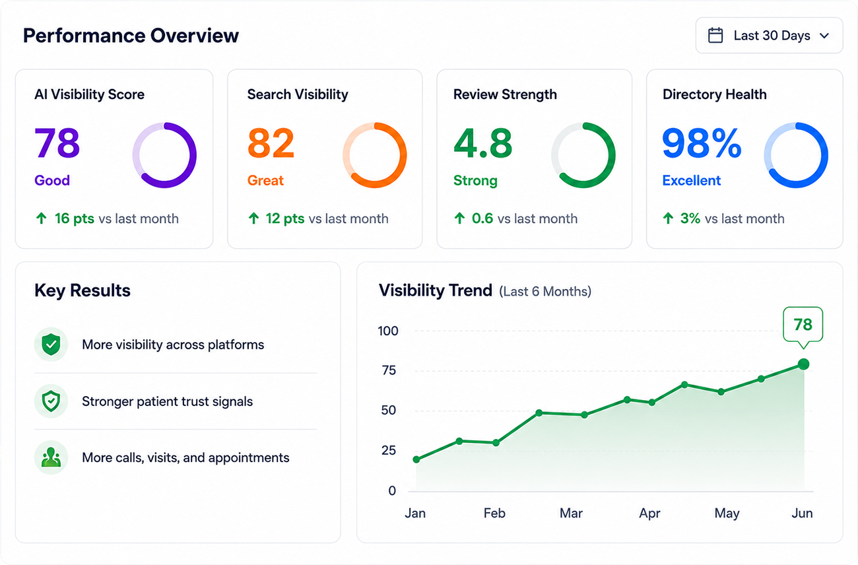The width and height of the screenshot is (858, 565).
Task: Click the shield icon beside More visibility across platforms
Action: coord(51,344)
